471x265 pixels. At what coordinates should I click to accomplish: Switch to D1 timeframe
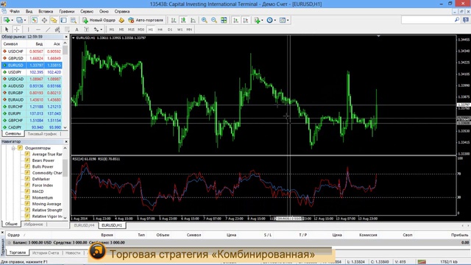coord(170,29)
